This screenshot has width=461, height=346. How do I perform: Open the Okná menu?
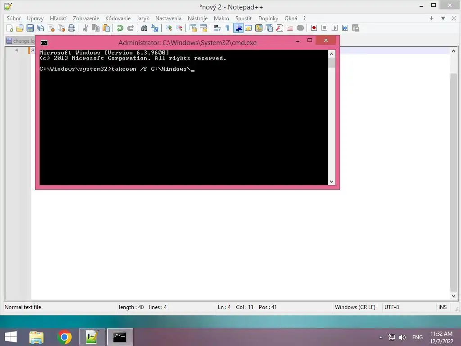coord(291,18)
